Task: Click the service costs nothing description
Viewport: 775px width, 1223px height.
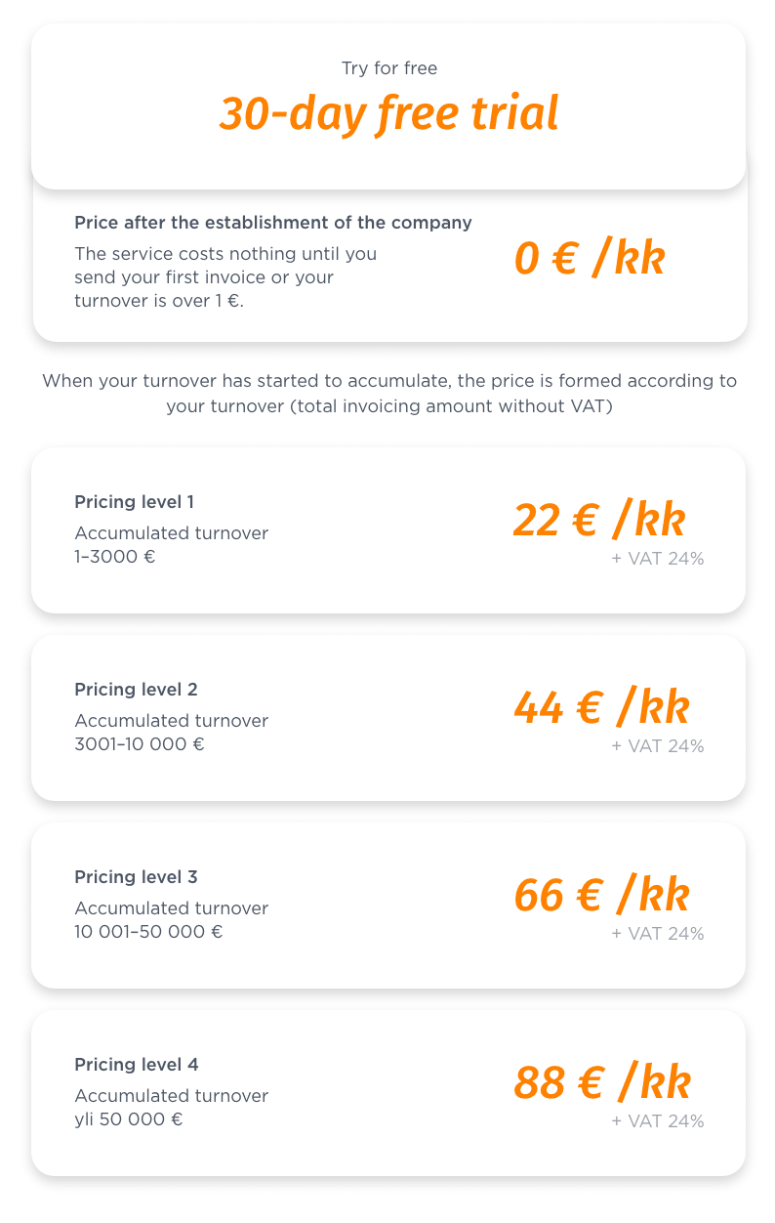Action: (x=225, y=277)
